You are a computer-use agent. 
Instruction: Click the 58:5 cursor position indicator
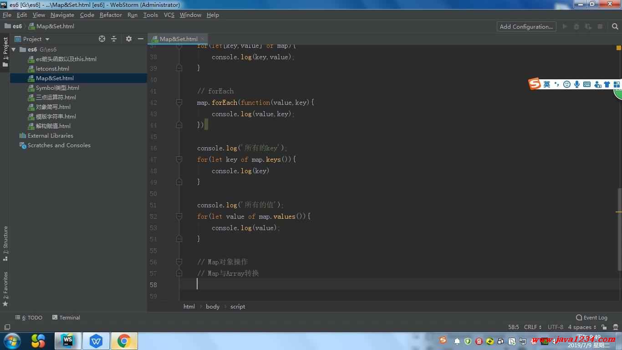point(514,327)
